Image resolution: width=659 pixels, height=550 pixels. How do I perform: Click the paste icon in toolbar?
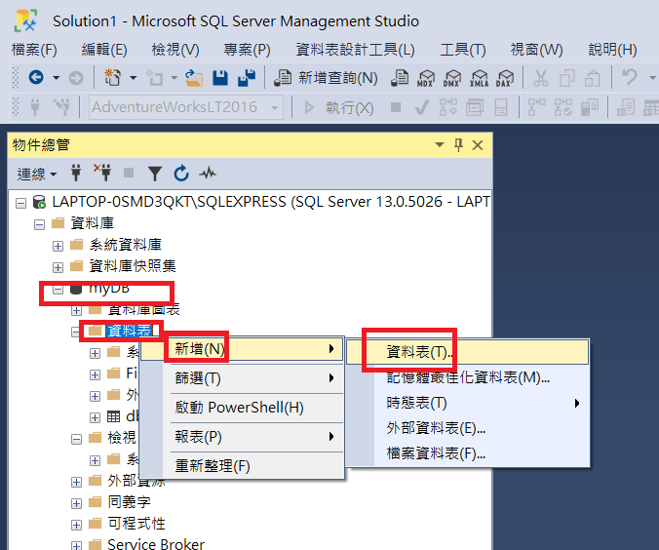tap(593, 78)
